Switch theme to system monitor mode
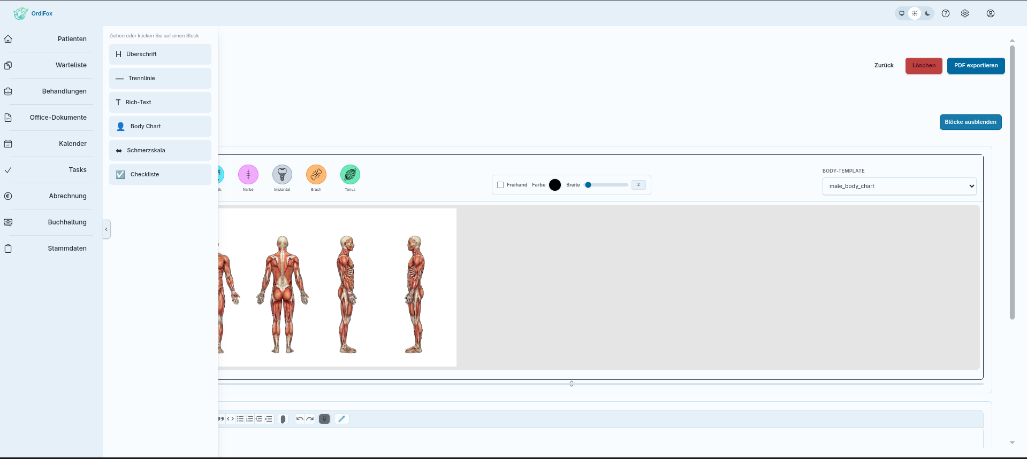The width and height of the screenshot is (1027, 459). [902, 13]
